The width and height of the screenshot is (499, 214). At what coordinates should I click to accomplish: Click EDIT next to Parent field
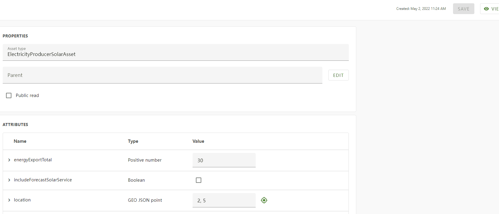(338, 75)
